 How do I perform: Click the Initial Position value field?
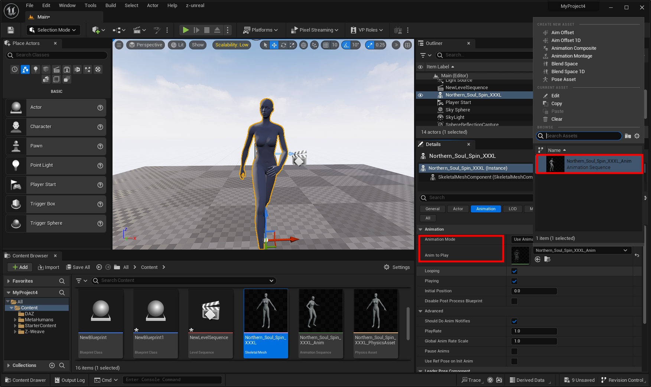pyautogui.click(x=534, y=291)
